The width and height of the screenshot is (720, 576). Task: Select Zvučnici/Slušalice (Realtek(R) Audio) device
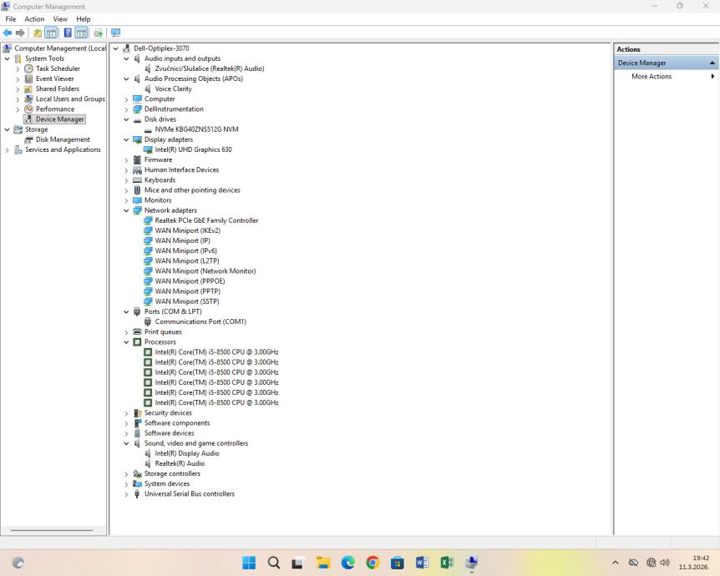pyautogui.click(x=210, y=68)
